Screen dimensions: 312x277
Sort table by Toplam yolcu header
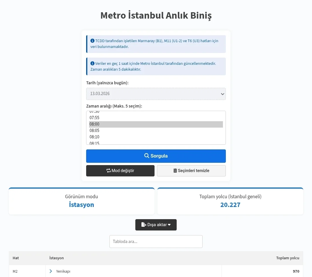pos(287,258)
